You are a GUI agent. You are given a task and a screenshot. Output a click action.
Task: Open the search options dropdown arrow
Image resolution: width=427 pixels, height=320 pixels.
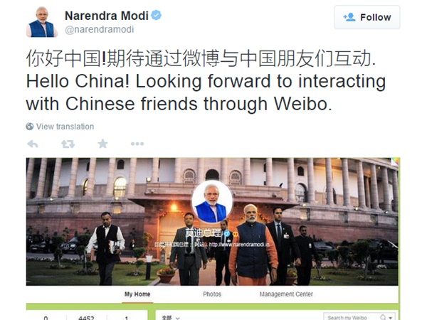[391, 318]
